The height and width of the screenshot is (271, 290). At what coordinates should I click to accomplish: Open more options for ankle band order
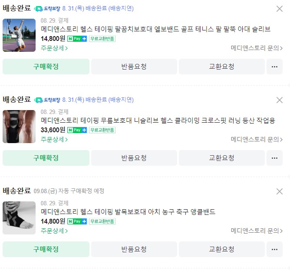pyautogui.click(x=274, y=249)
